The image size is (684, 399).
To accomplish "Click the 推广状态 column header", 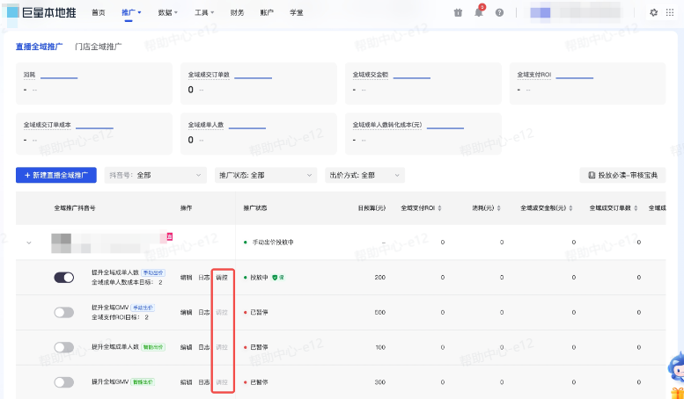I will [255, 208].
